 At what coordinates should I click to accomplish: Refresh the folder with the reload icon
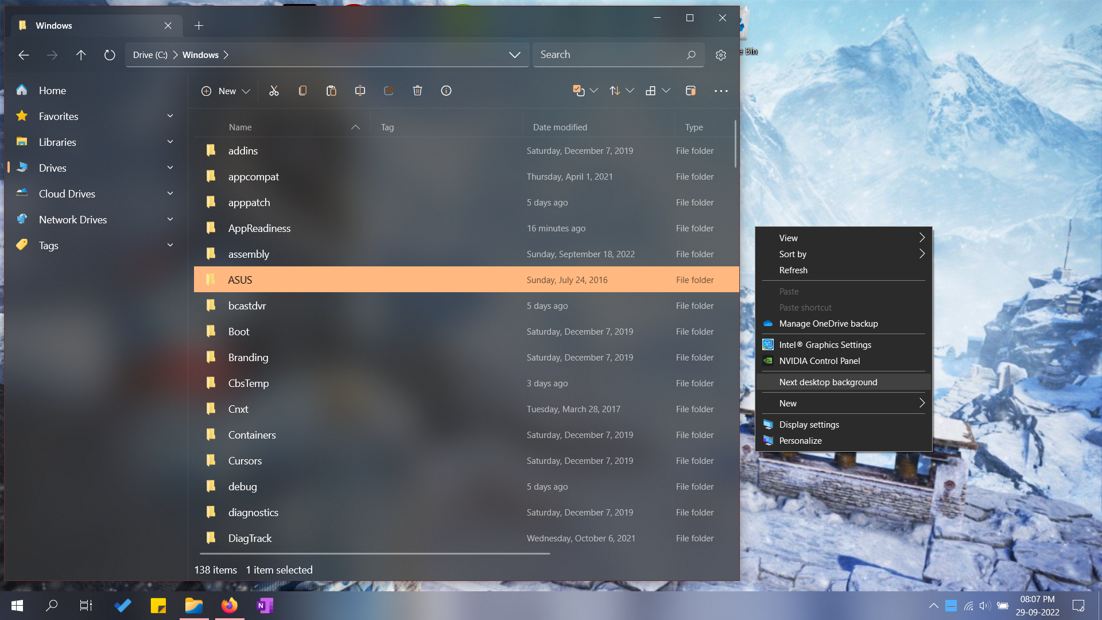point(110,55)
